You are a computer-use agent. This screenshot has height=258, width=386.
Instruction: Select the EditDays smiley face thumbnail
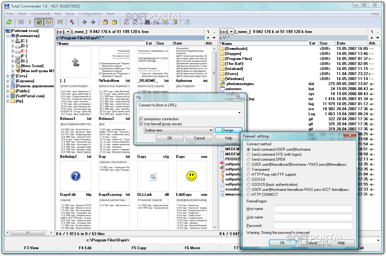pos(191,176)
